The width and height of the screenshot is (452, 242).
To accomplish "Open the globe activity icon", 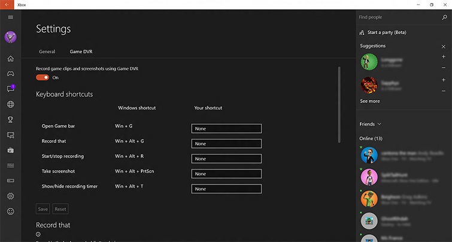I will tap(11, 104).
